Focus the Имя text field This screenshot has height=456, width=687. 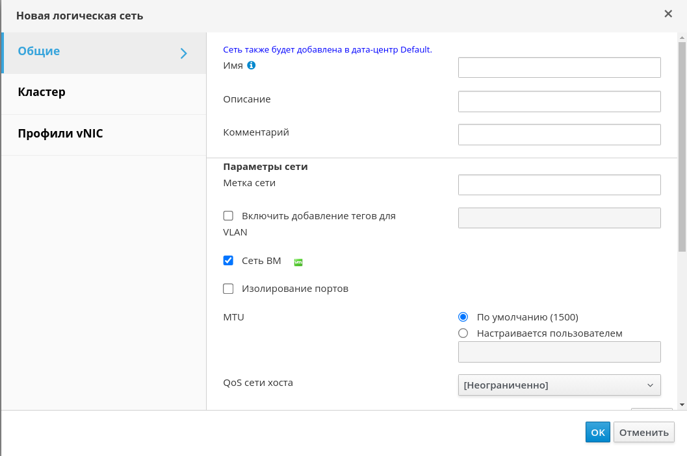[x=559, y=67]
